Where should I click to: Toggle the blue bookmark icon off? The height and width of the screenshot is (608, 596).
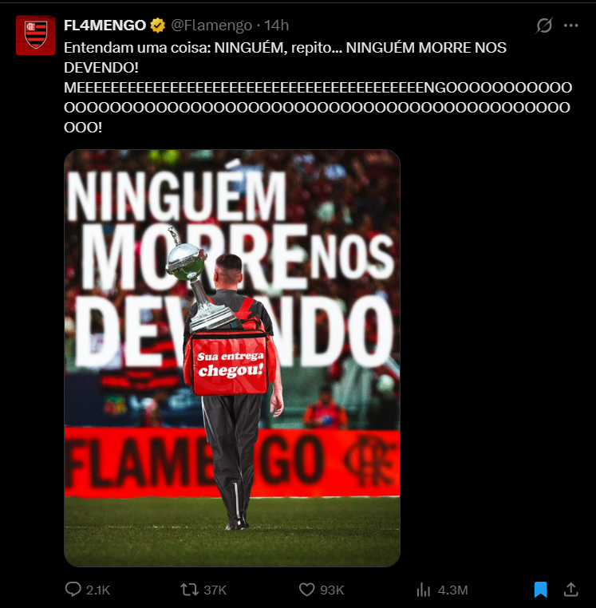(x=541, y=590)
